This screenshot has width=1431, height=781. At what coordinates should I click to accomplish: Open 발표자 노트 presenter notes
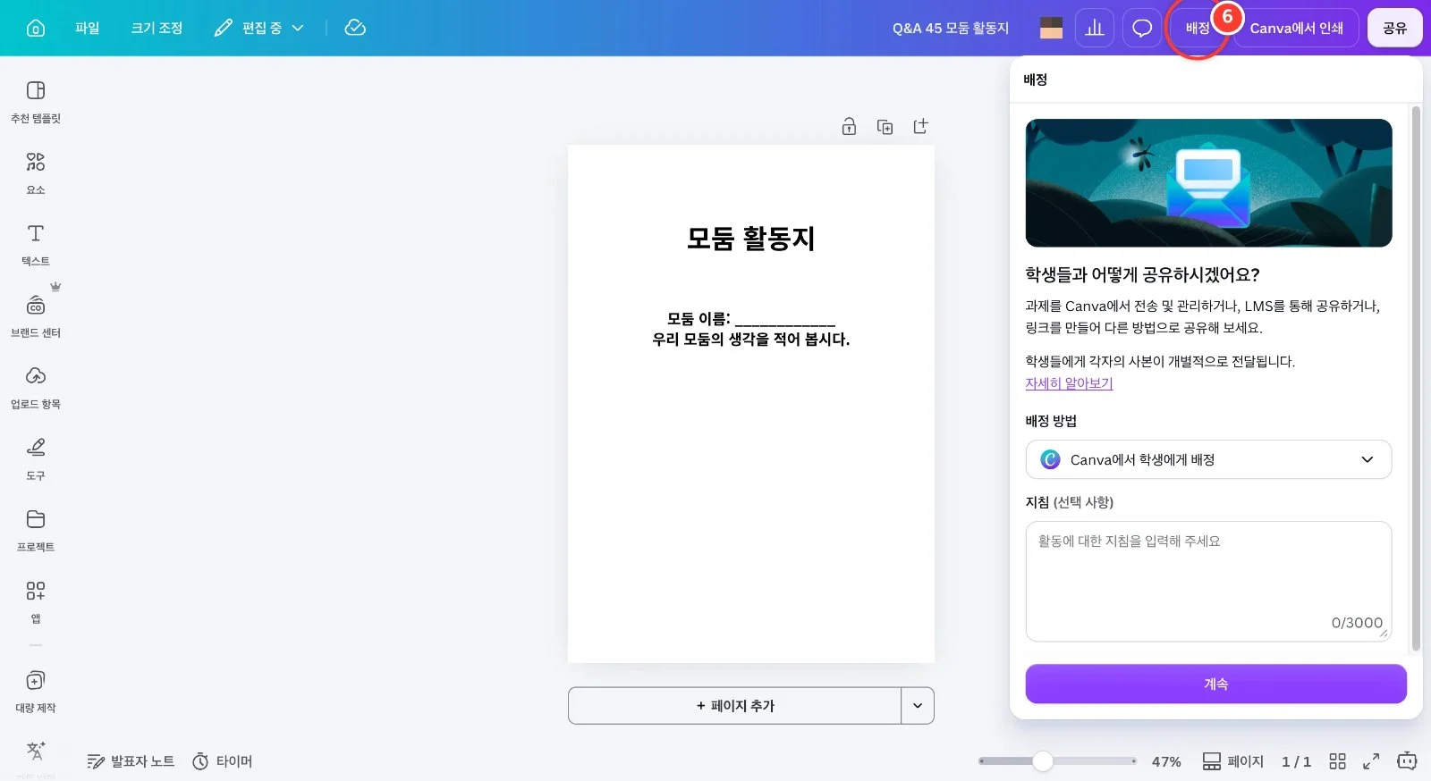(131, 761)
